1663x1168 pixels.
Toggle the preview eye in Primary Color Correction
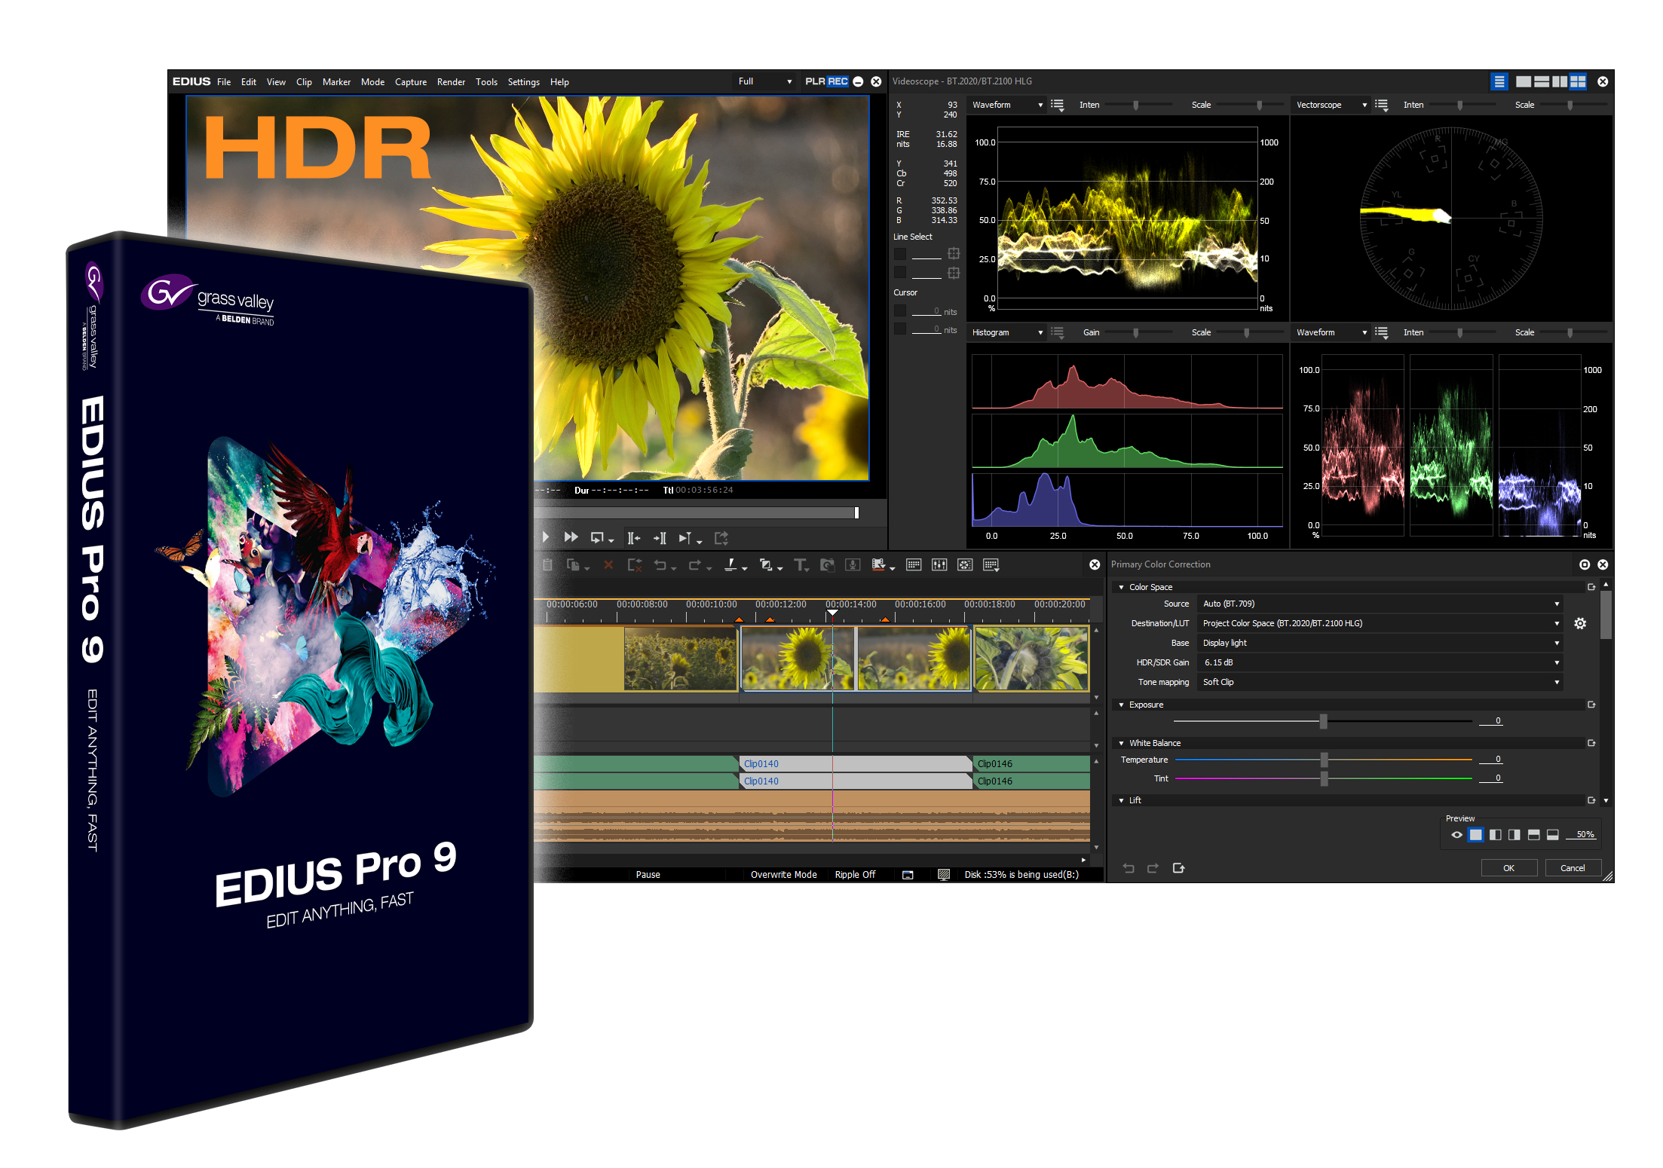click(x=1457, y=835)
